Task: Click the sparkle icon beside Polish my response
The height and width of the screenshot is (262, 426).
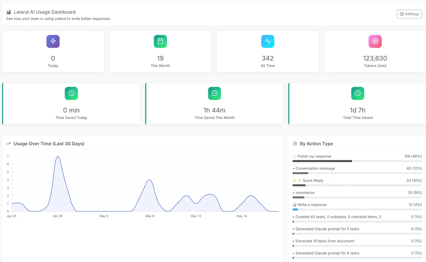Action: (294, 156)
